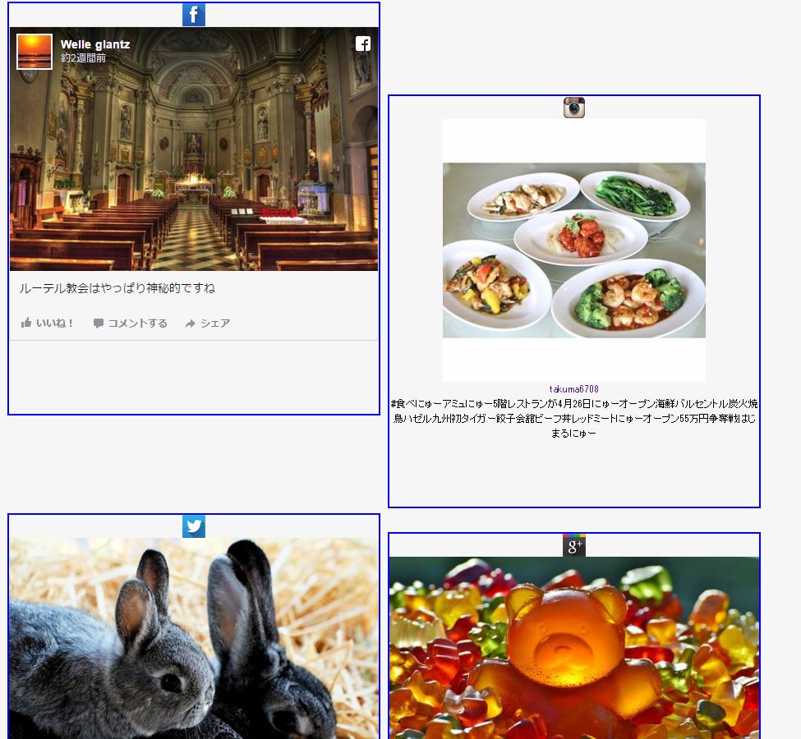
Task: Click the 約2週間前 timestamp link
Action: 83,58
